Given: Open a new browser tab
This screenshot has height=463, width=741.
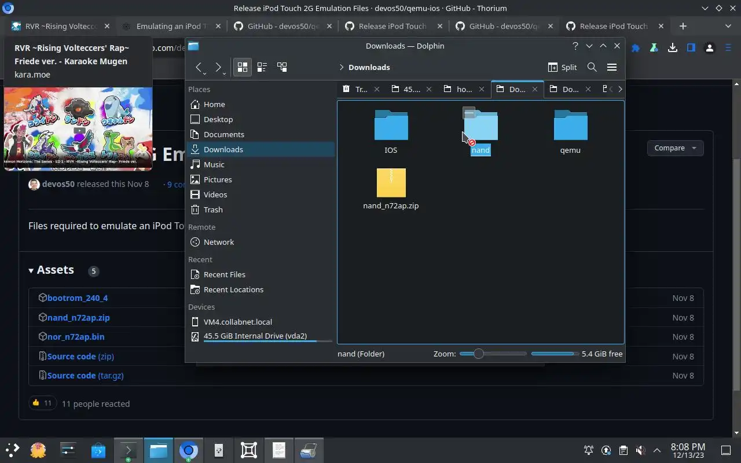Looking at the screenshot, I should point(683,26).
